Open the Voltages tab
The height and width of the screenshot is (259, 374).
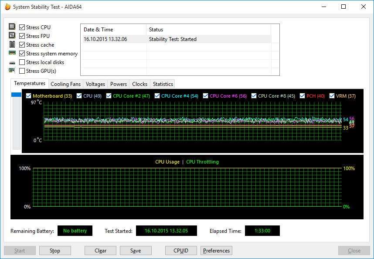coord(95,84)
